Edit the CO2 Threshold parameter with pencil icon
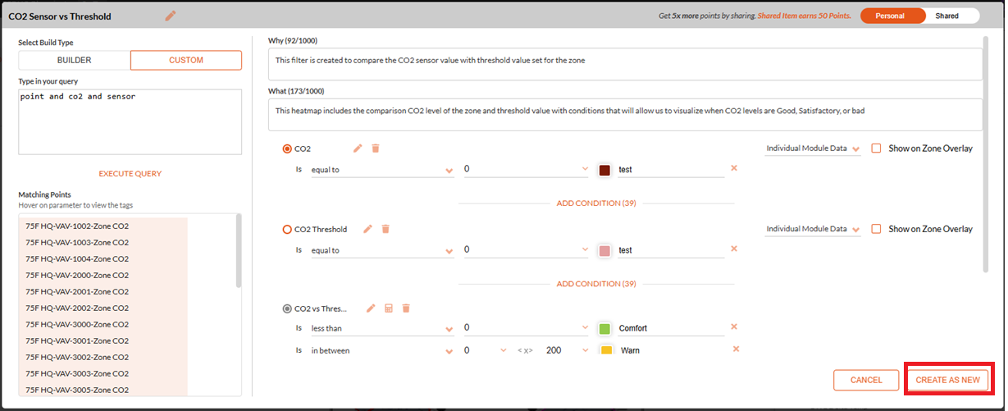Screen dimensions: 1008x411 [x=367, y=229]
